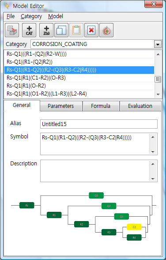Select model Rs-Q1|(R1-(Q2|R2))
Screen dimensions: 166x260
click(x=79, y=62)
